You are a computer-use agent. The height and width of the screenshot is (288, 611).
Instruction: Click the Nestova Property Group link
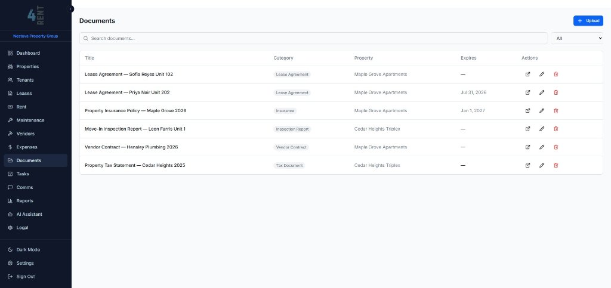tap(35, 36)
